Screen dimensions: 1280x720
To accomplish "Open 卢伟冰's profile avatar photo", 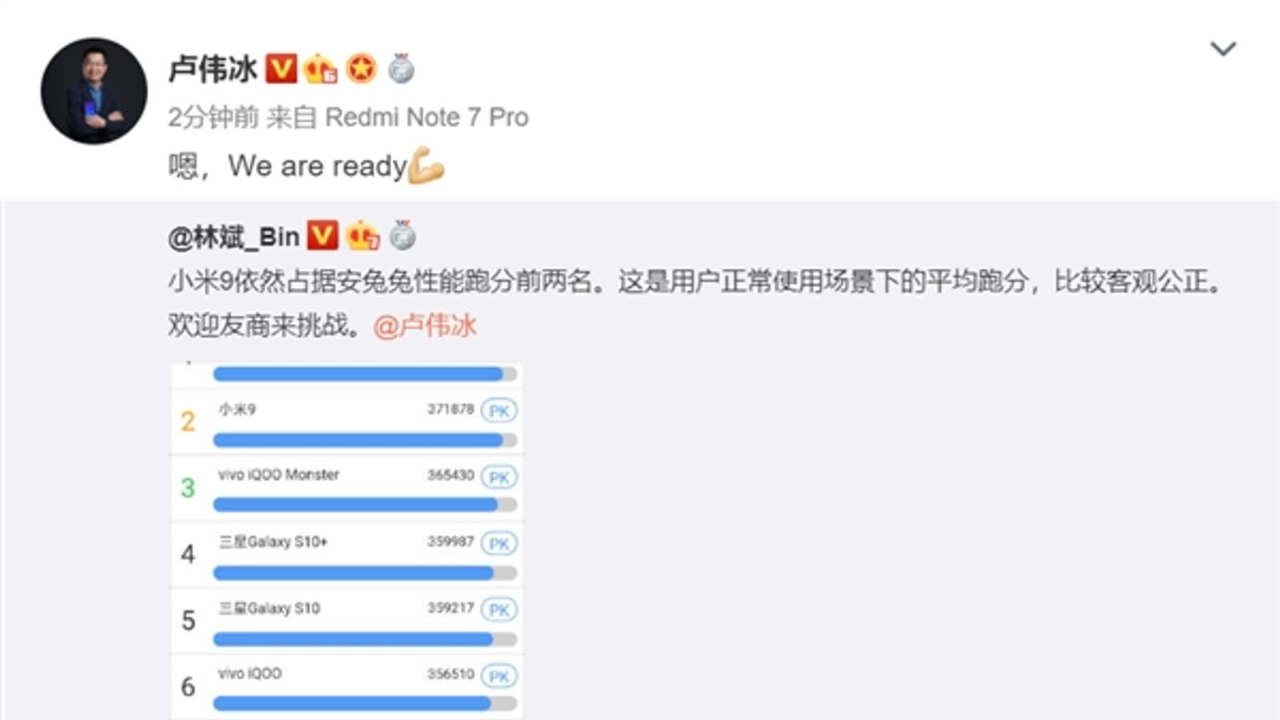I will pos(94,90).
